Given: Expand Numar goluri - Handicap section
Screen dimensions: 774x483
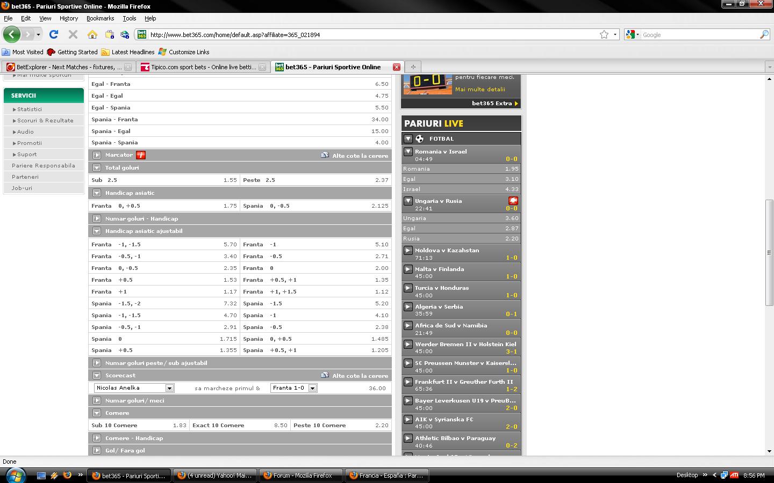Looking at the screenshot, I should tap(97, 218).
